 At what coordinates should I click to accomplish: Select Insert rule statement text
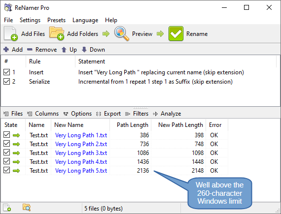coord(161,72)
